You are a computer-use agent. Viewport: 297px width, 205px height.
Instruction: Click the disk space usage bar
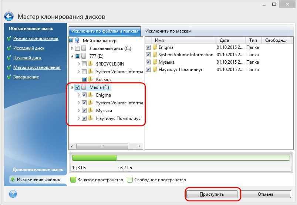click(x=181, y=158)
